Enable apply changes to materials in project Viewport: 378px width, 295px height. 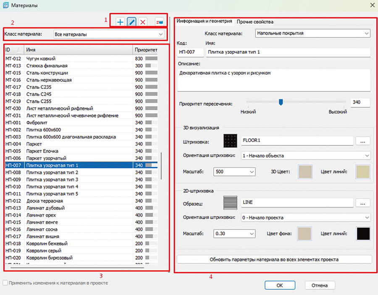click(5, 283)
